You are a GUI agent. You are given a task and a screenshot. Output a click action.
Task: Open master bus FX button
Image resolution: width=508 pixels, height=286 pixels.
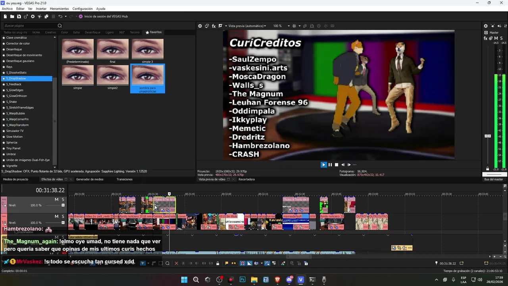tap(486, 38)
